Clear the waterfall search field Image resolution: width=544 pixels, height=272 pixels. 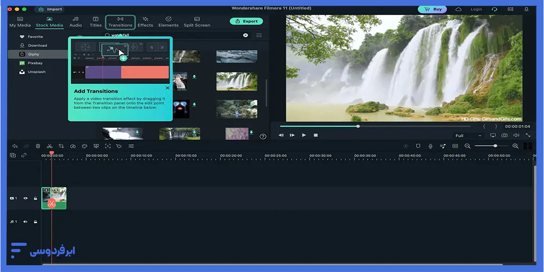pos(246,35)
